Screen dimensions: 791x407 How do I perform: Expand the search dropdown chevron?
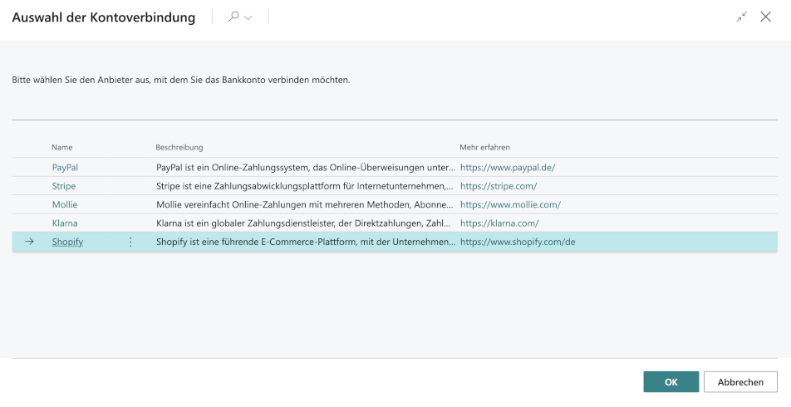coord(248,17)
